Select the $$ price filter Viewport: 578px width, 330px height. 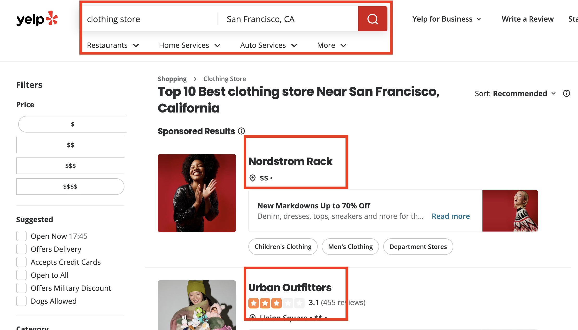point(70,145)
